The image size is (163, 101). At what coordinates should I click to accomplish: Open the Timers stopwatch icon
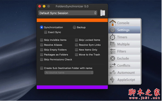point(113,37)
